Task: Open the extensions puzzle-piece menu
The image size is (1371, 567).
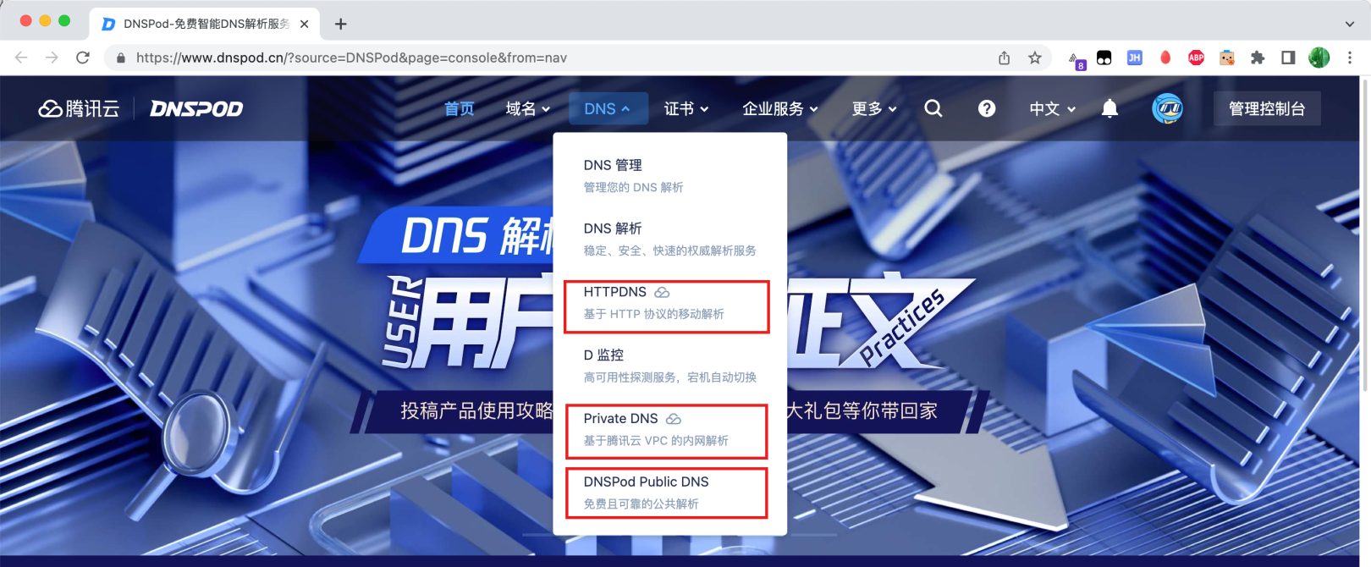Action: click(1258, 58)
